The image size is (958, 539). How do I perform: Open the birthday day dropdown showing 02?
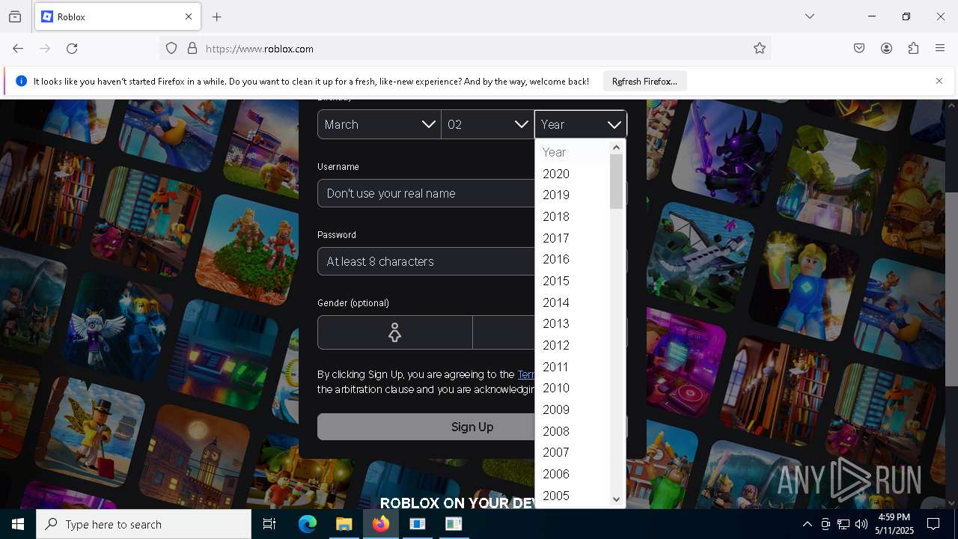tap(488, 124)
